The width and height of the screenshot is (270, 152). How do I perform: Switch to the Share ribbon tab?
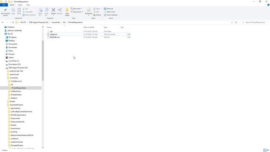pyautogui.click(x=20, y=5)
